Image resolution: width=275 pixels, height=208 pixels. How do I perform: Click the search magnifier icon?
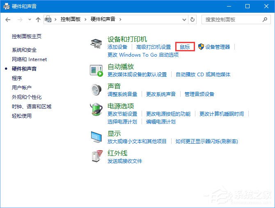(265, 19)
